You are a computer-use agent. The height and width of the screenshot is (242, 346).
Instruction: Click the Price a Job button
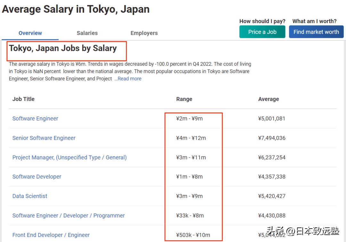(262, 32)
